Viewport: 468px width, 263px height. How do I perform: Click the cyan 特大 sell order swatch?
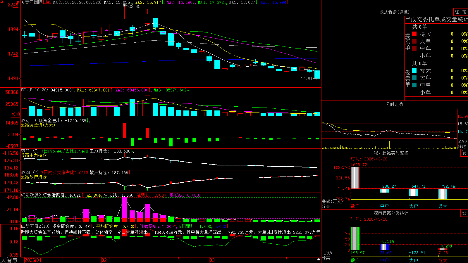[x=414, y=70]
